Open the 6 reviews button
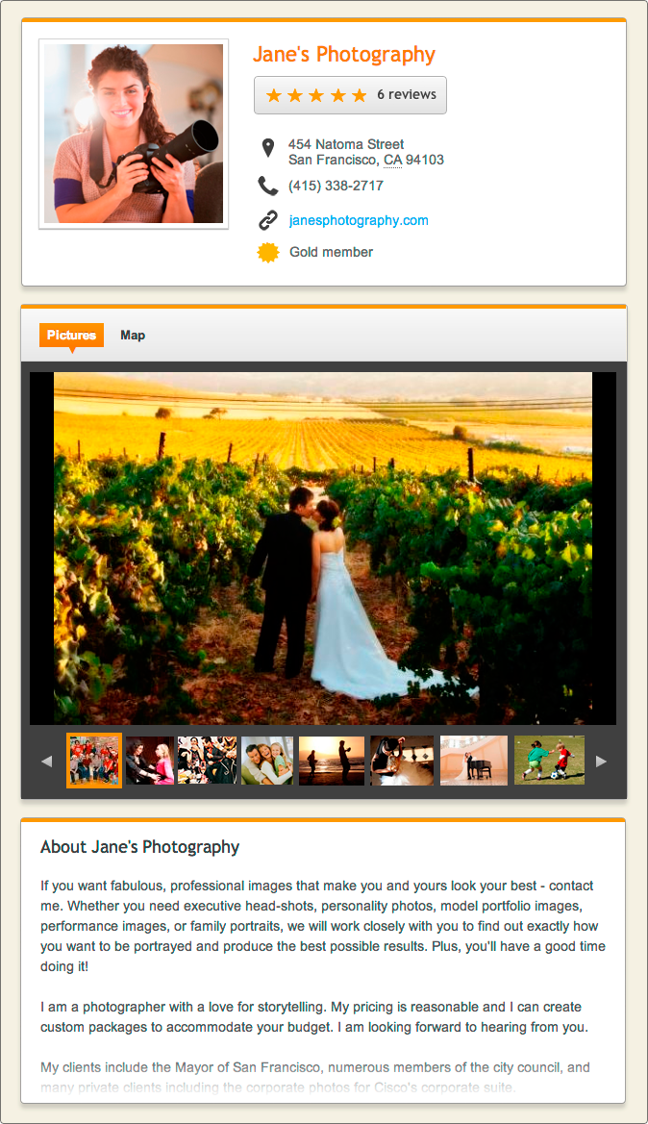Image resolution: width=648 pixels, height=1124 pixels. (x=351, y=95)
